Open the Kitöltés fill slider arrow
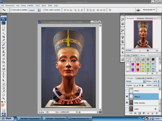162x121 pixels. pos(159,86)
